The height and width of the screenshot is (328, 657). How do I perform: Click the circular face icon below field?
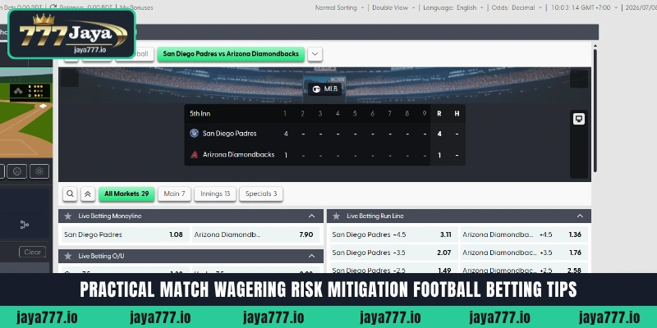(x=16, y=171)
